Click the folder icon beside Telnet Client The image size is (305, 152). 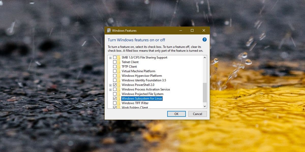(119, 62)
